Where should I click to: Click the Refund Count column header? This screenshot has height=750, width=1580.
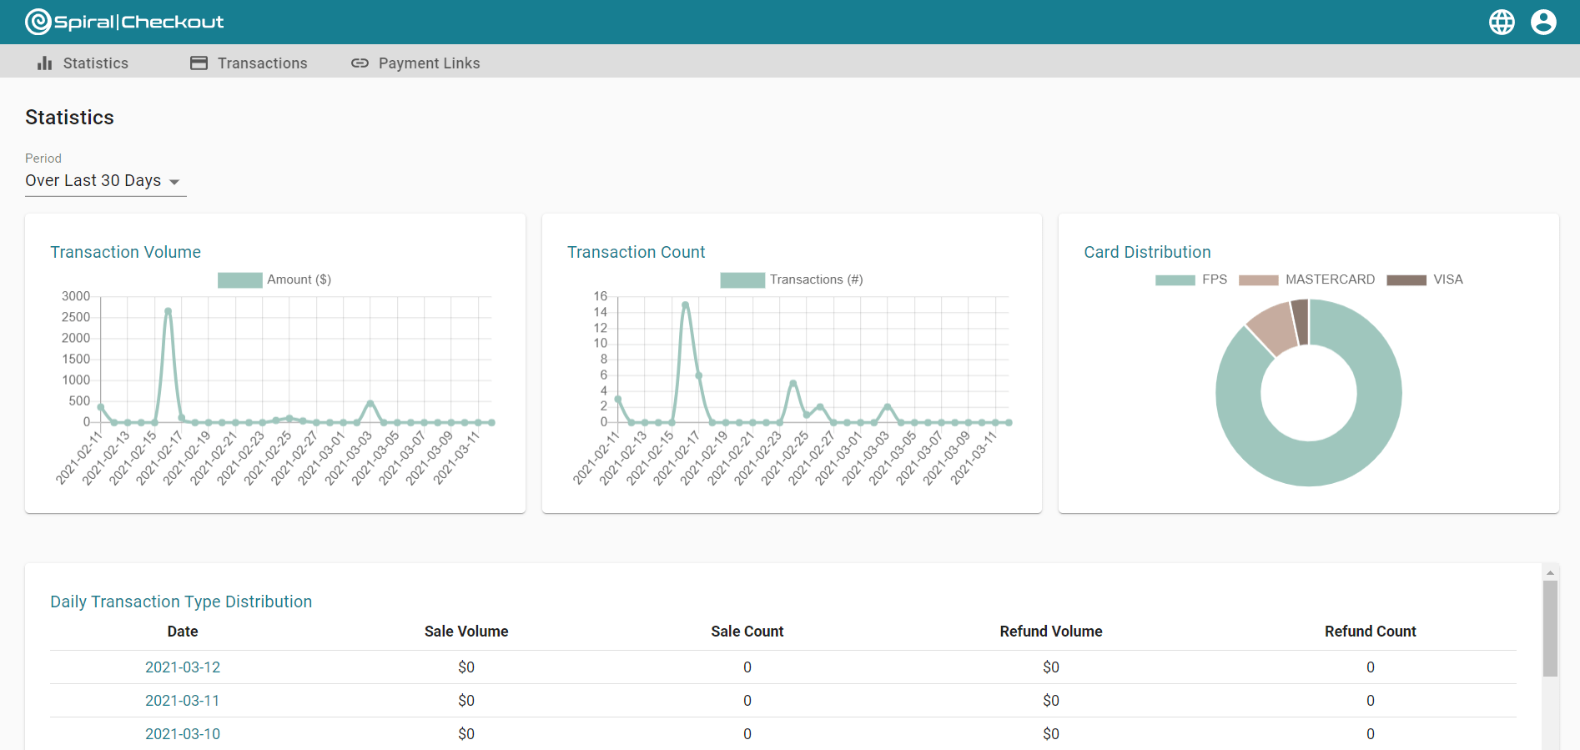coord(1371,632)
